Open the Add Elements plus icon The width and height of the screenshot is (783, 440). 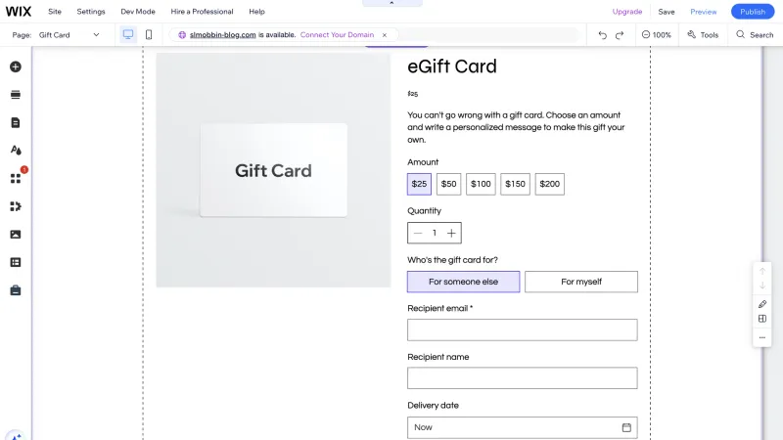(16, 66)
